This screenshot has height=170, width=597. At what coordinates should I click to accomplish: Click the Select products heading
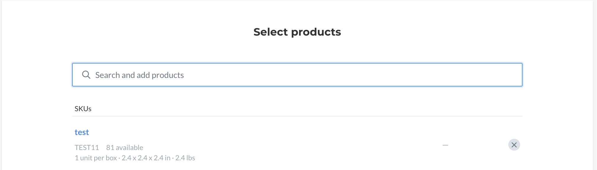click(x=297, y=32)
